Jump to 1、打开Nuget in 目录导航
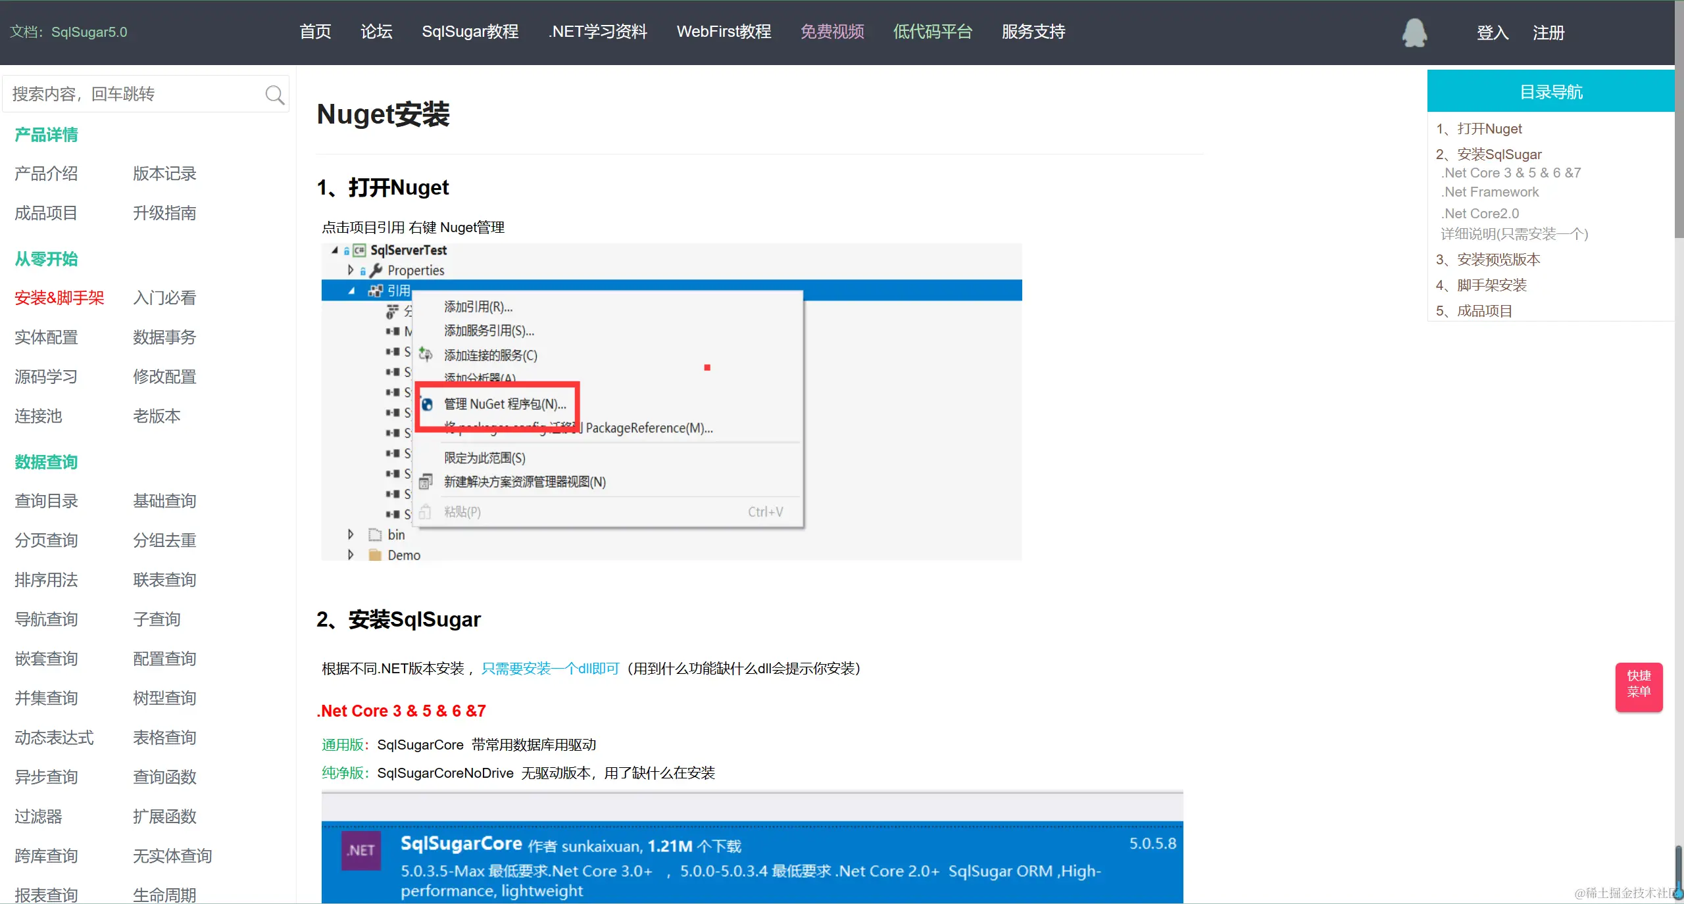This screenshot has width=1684, height=904. pyautogui.click(x=1479, y=129)
